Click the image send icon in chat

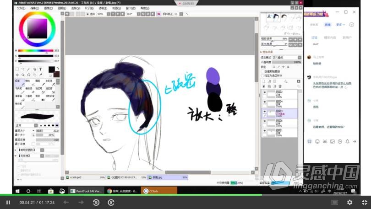click(333, 141)
